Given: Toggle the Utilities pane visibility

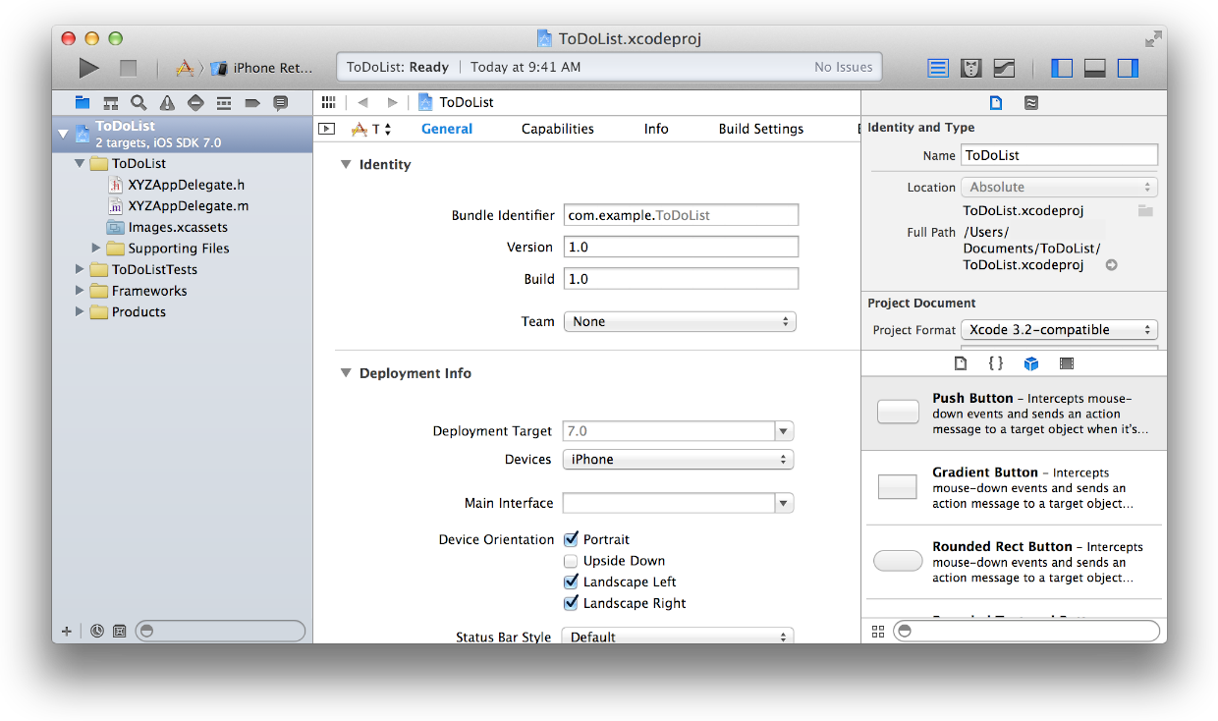Looking at the screenshot, I should [x=1128, y=68].
